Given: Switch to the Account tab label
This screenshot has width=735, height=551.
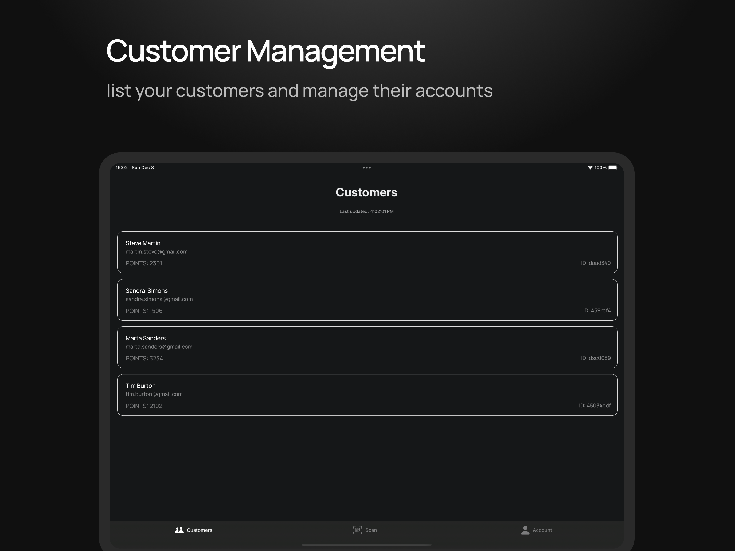Looking at the screenshot, I should 542,530.
